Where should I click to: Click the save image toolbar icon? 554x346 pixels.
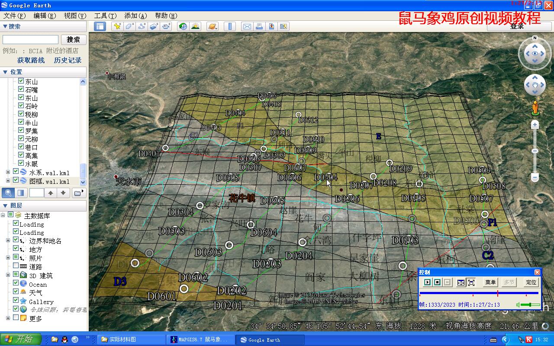(283, 26)
